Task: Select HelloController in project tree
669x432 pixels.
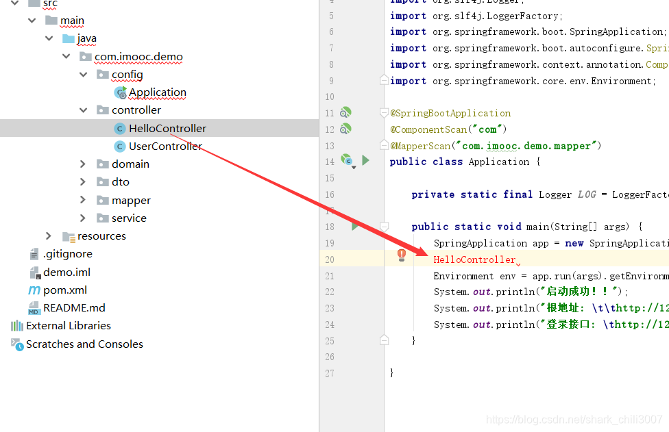Action: 167,128
